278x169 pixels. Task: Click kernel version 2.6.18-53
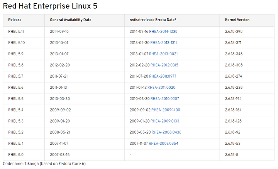coord(232,143)
